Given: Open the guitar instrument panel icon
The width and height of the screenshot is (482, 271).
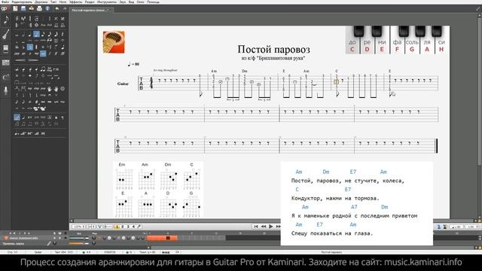Looking at the screenshot, I should (x=5, y=35).
